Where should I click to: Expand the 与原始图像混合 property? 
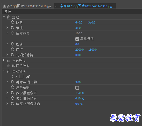[7, 104]
